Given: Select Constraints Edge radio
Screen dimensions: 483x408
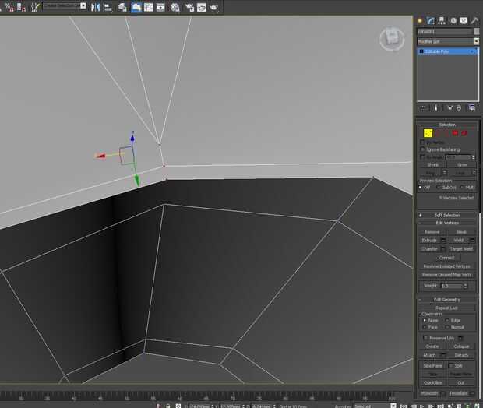Looking at the screenshot, I should 447,321.
